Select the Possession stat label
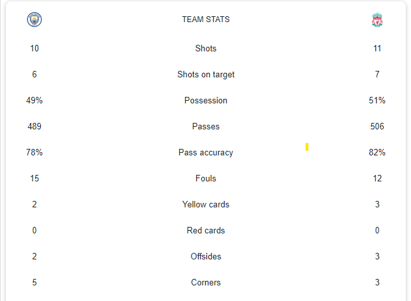Screen dimensions: 411x301 (206, 100)
